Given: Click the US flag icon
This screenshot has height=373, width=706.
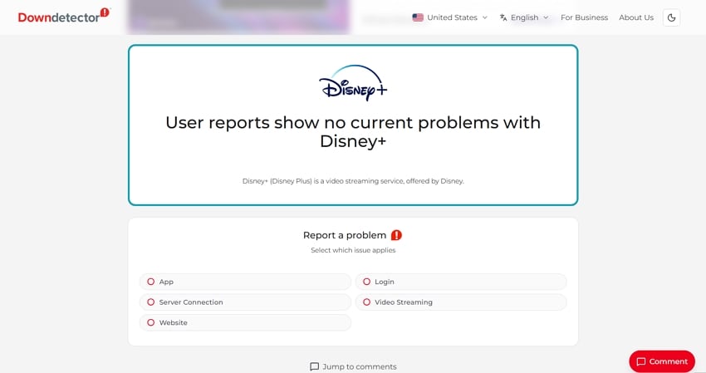Looking at the screenshot, I should [418, 17].
